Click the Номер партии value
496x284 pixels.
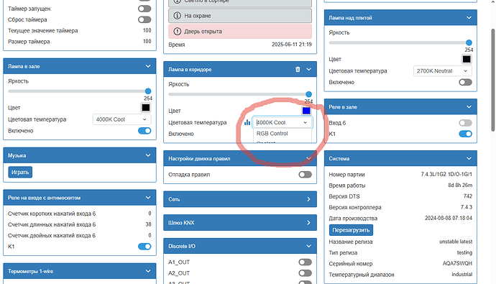(x=446, y=174)
